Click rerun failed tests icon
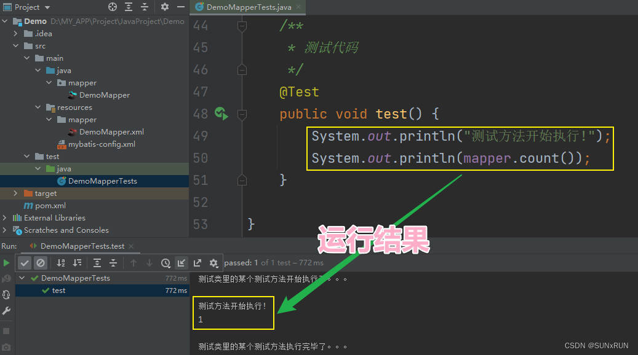 click(x=6, y=279)
